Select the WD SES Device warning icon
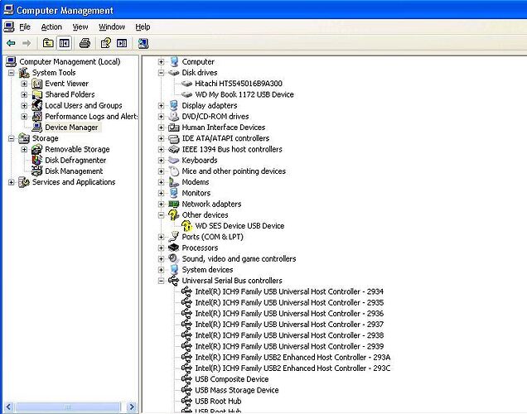This screenshot has height=414, width=527. (186, 226)
